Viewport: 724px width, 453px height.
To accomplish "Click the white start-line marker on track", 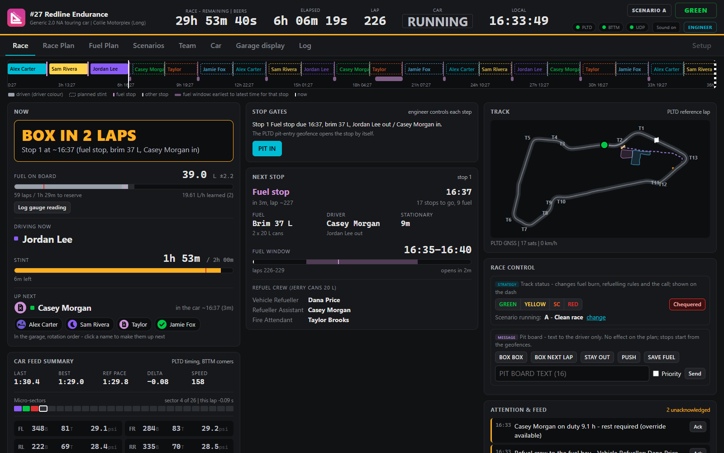I will coord(657,140).
